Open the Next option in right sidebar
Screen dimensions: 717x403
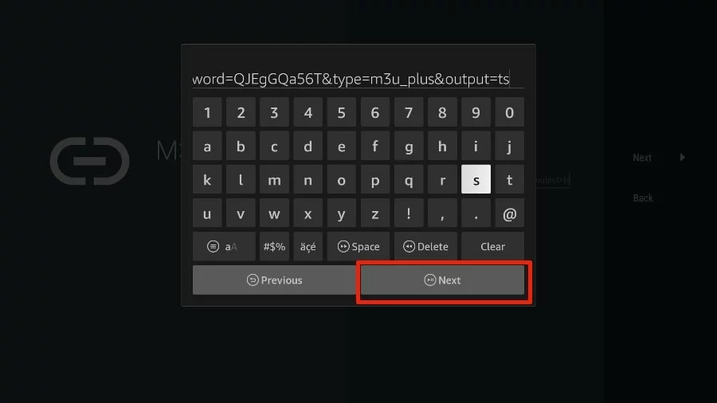[642, 158]
